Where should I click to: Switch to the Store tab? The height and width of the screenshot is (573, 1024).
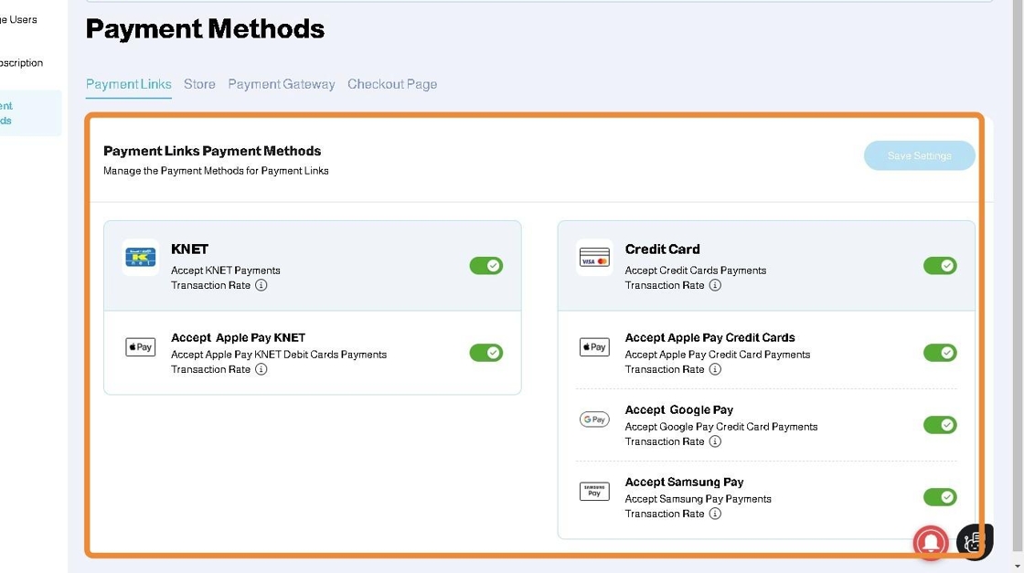coord(199,84)
